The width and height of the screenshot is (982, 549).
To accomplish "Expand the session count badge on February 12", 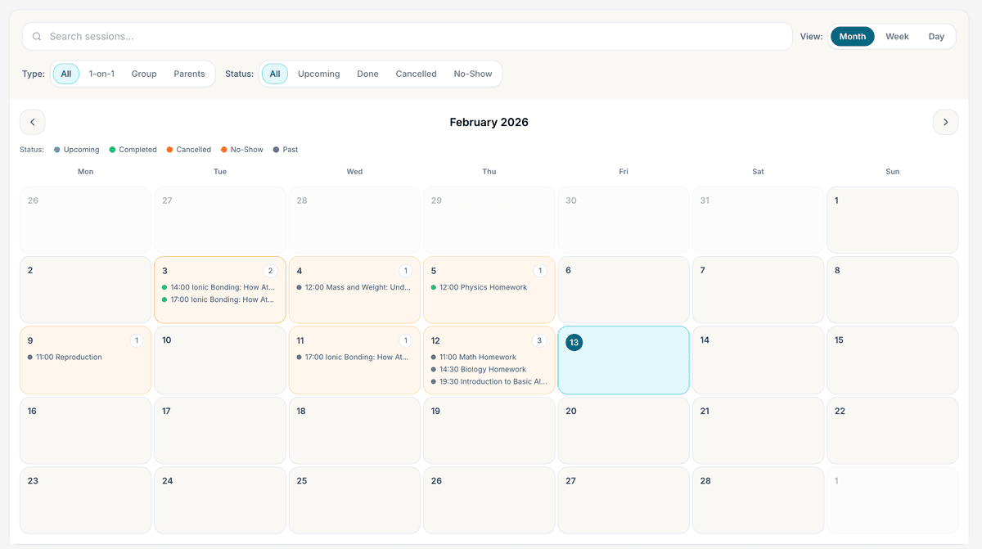I will [x=538, y=340].
